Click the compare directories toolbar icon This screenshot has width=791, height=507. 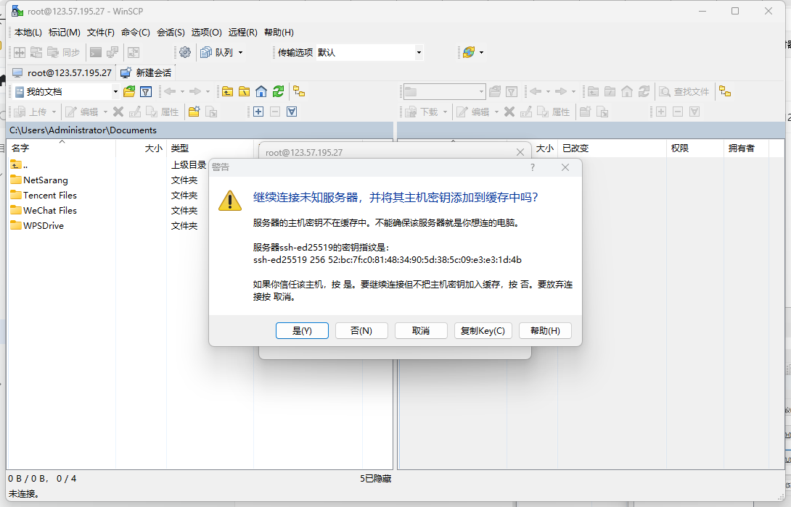20,52
